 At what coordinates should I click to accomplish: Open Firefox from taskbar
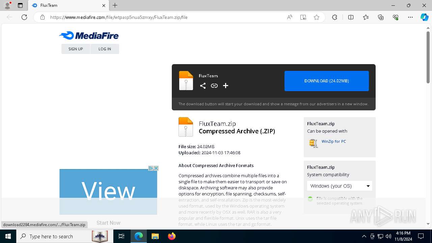click(x=172, y=236)
